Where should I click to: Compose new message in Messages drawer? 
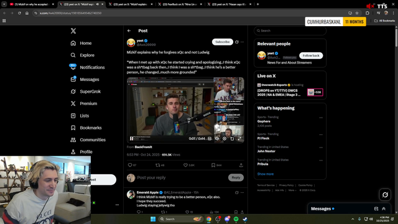click(376, 209)
